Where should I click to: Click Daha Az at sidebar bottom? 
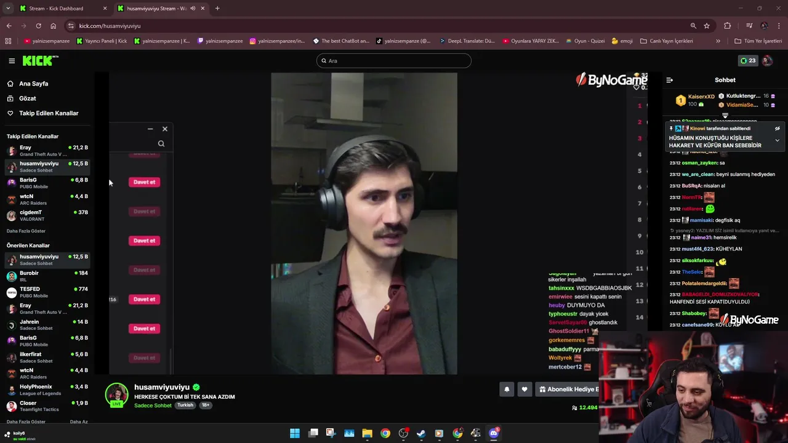click(x=79, y=422)
